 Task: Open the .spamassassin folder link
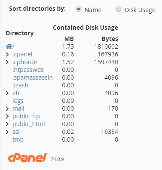(x=33, y=77)
